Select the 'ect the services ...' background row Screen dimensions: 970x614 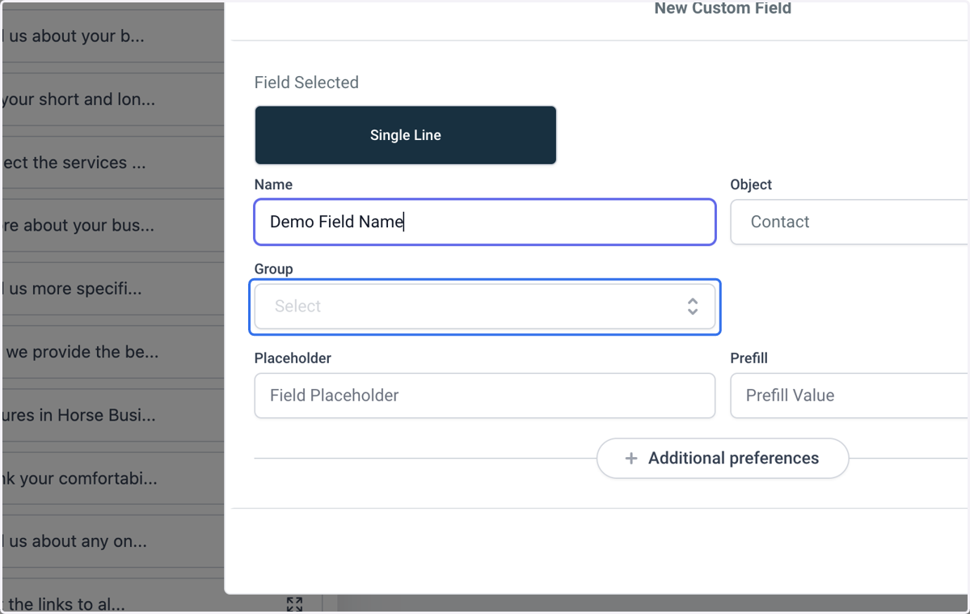(x=112, y=163)
